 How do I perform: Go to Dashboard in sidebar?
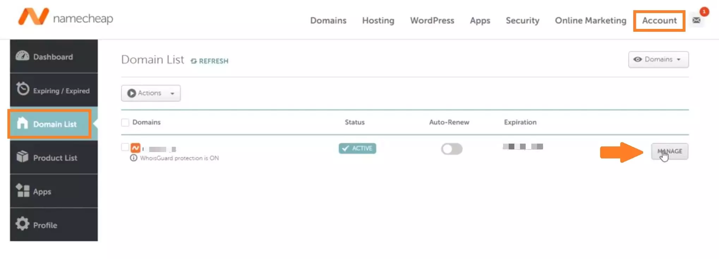click(54, 56)
